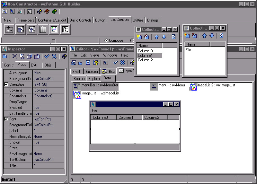Move item up in Columns collection editor
257x184 pixels.
click(x=156, y=37)
